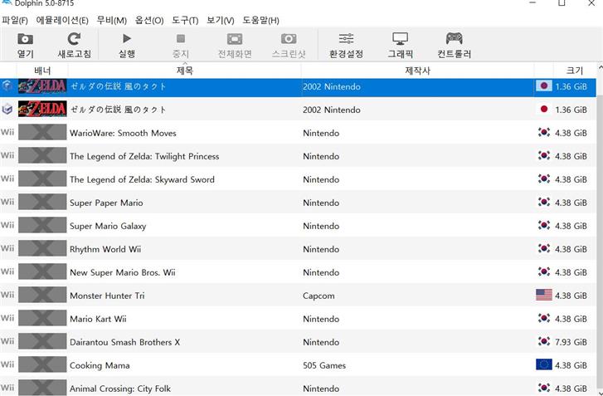The image size is (603, 396).
Task: Click the Play (실행) toolbar icon
Action: pos(127,38)
